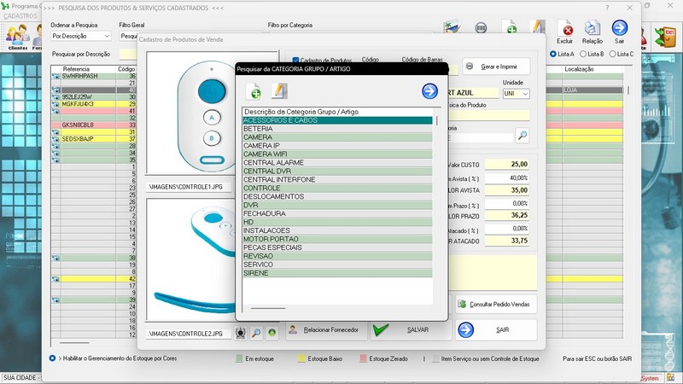Enable stock management by colors radio option
Image resolution: width=683 pixels, height=384 pixels.
53,358
